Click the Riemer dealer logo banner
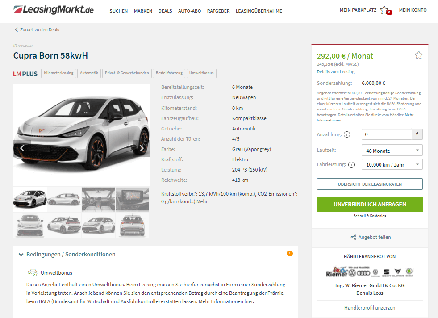Viewport: 438px width, 318px height. click(370, 272)
